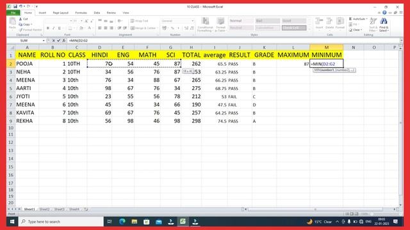The image size is (410, 230).
Task: Click the Align Text Right icon
Action: [111, 28]
